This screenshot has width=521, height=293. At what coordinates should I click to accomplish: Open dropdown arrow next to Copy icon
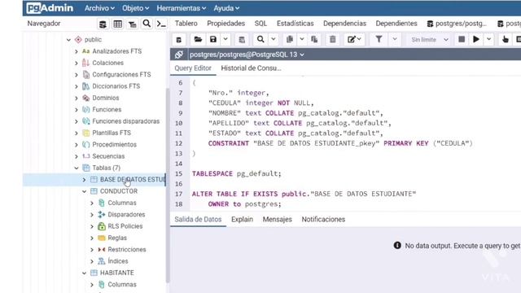tap(302, 39)
